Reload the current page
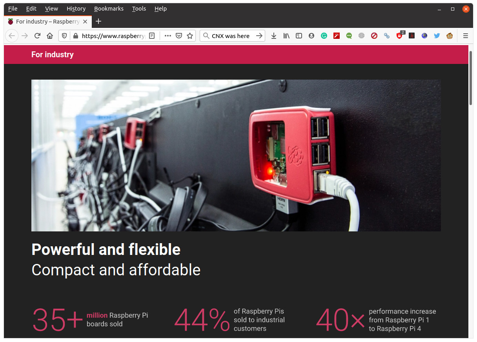The width and height of the screenshot is (477, 342). click(x=37, y=36)
